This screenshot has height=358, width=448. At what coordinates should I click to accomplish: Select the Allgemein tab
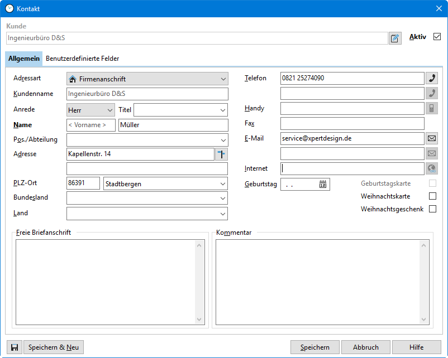[x=24, y=59]
